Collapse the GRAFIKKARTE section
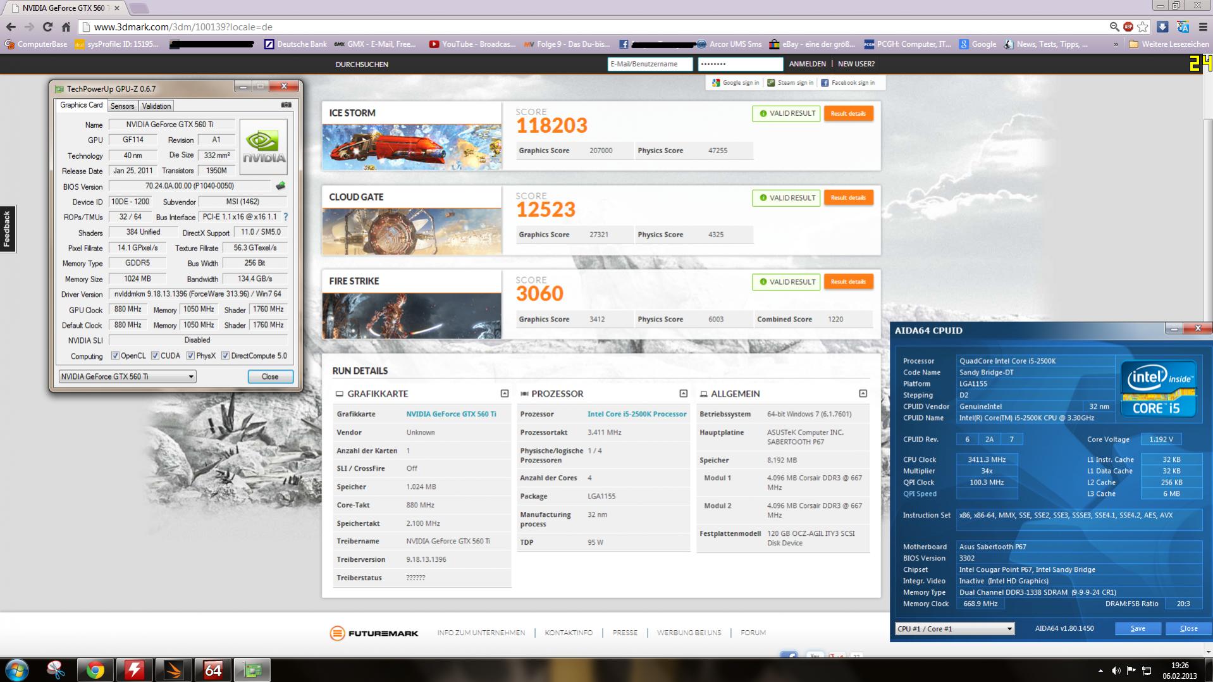Viewport: 1213px width, 682px height. tap(505, 394)
